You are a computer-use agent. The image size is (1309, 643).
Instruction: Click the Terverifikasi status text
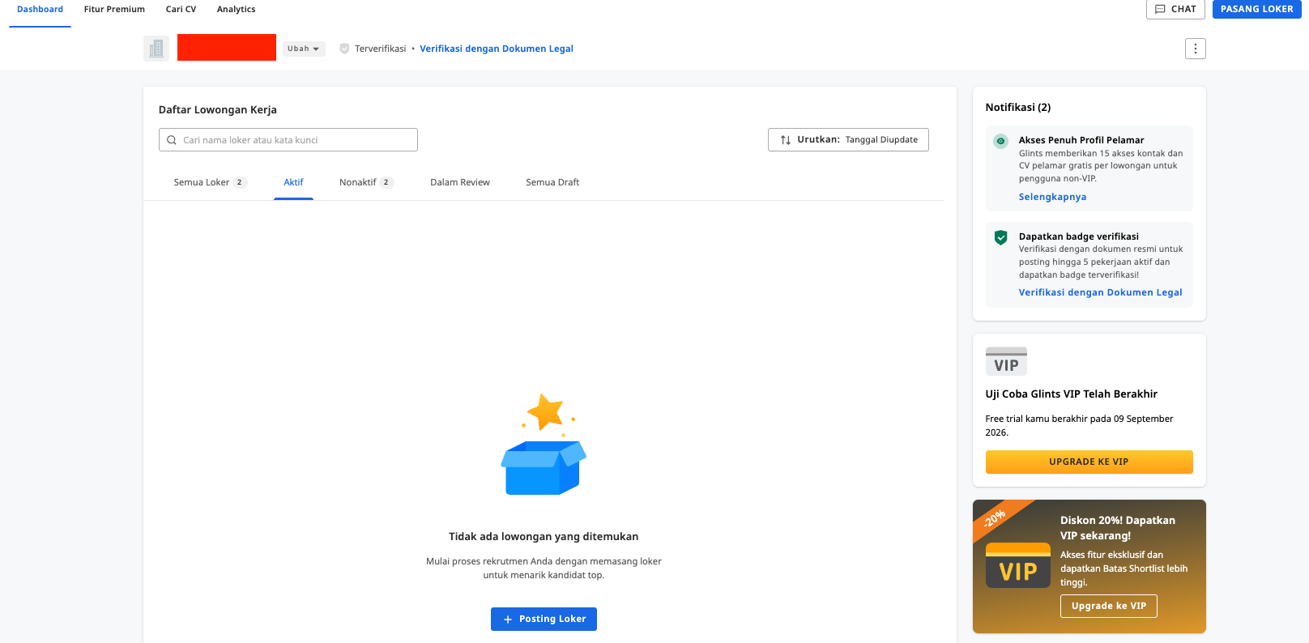(x=380, y=49)
